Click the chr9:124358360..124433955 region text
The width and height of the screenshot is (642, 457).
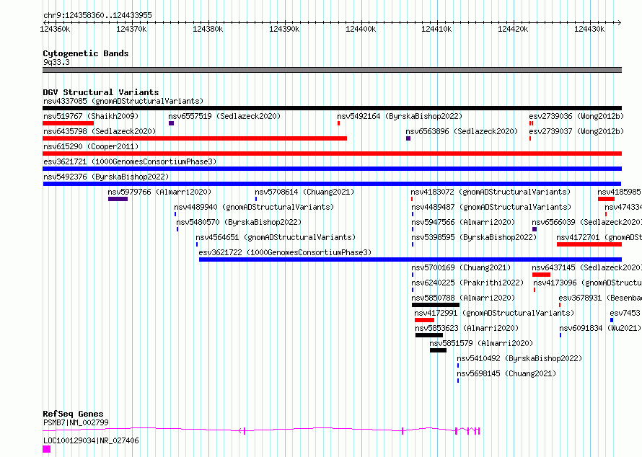click(97, 16)
